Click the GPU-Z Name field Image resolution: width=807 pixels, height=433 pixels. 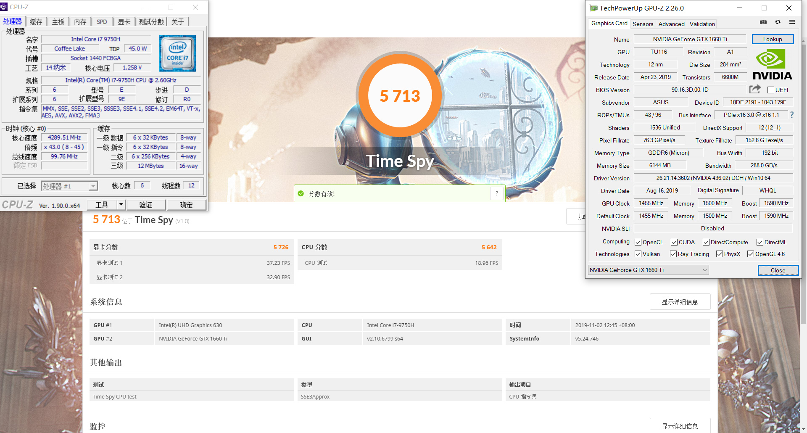click(690, 39)
